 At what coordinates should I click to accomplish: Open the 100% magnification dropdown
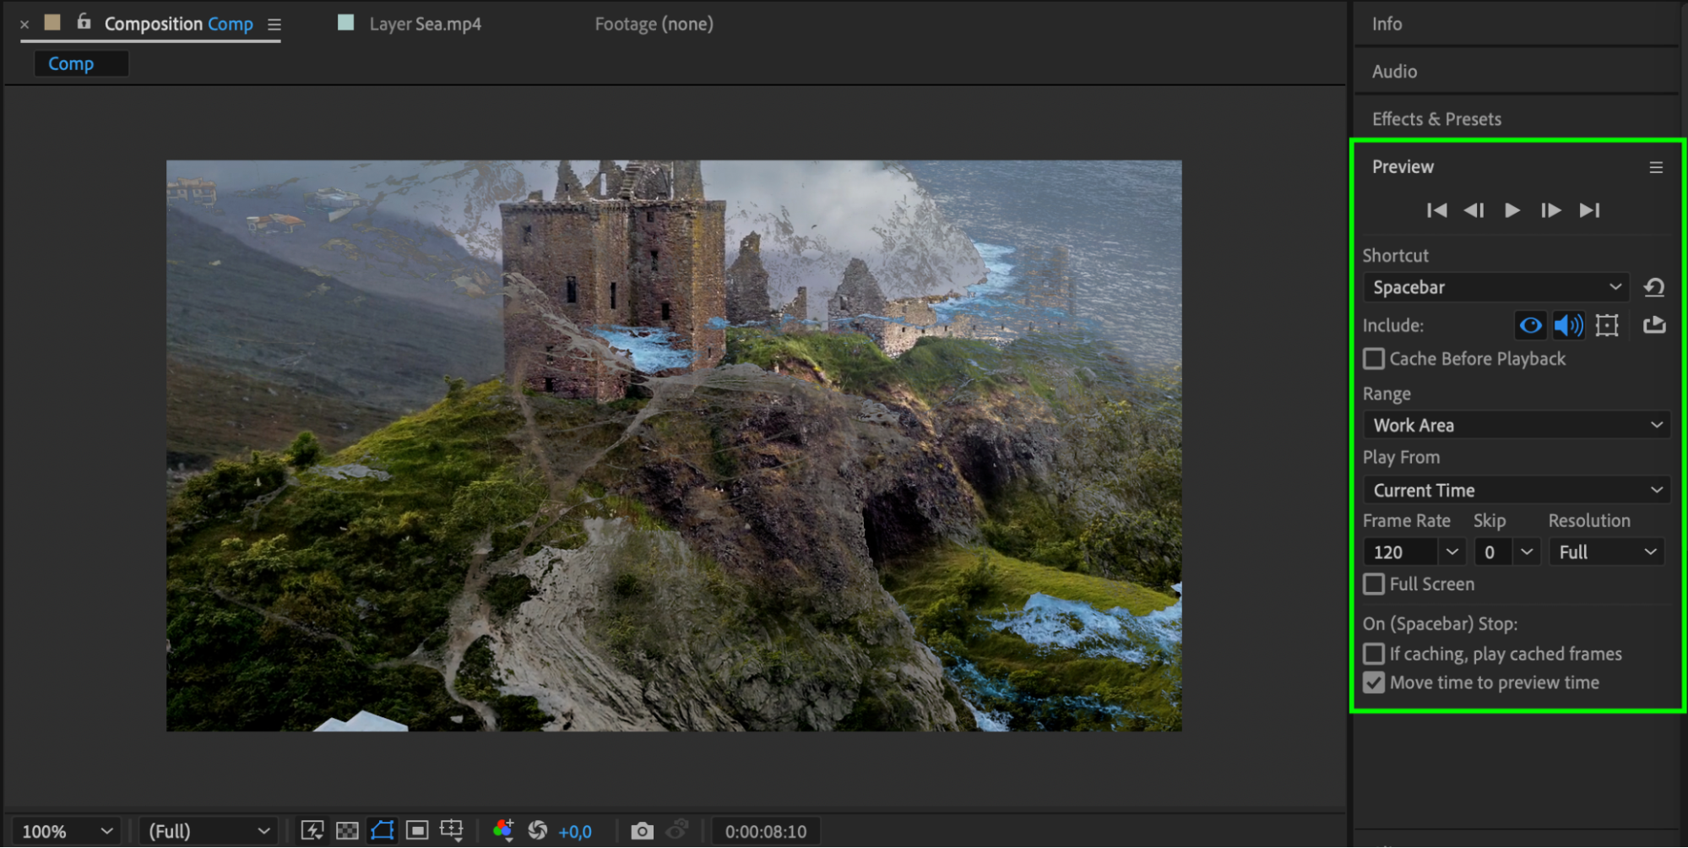pos(67,831)
